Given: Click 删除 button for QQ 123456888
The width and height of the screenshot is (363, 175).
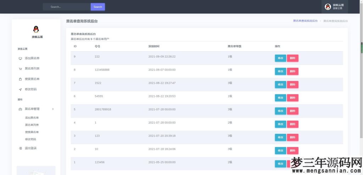Looking at the screenshot, I should [292, 71].
